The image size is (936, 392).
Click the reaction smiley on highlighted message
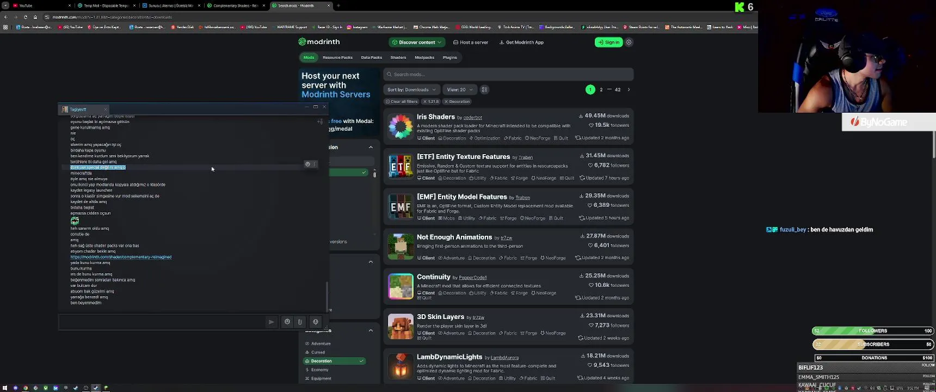[307, 164]
